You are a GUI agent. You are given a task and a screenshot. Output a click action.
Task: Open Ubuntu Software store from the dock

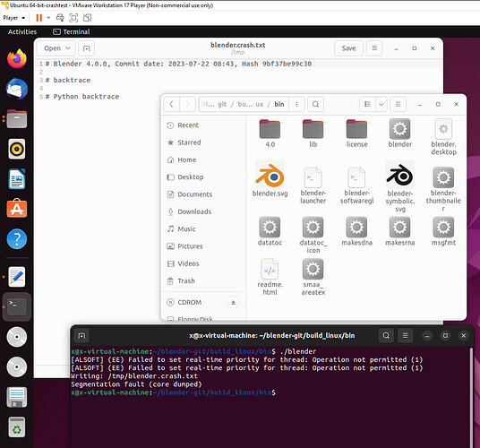pos(17,209)
